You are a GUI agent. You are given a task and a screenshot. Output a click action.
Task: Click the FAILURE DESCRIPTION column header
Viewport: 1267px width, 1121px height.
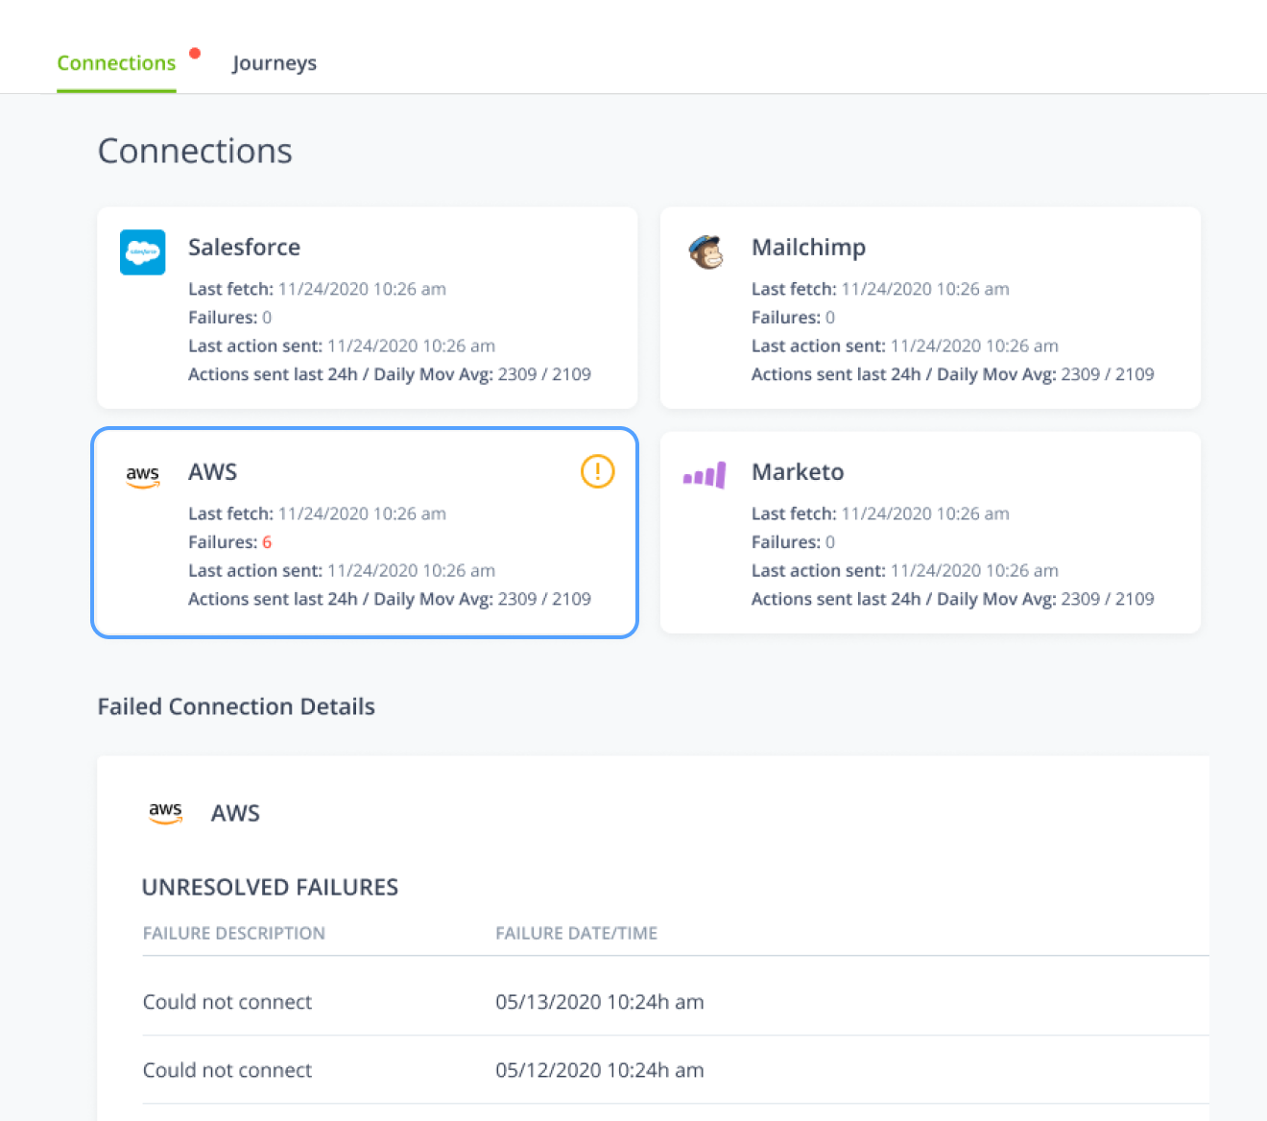(x=234, y=933)
